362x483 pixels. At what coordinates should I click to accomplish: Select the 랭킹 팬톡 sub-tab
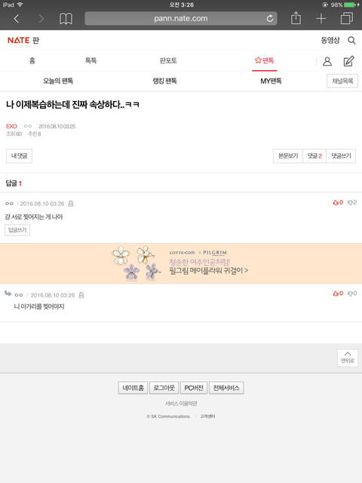[x=164, y=81]
